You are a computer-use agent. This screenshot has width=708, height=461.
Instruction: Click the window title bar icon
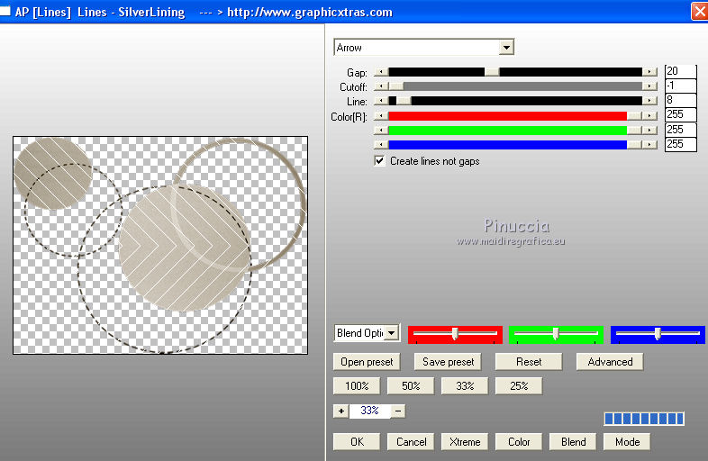(x=5, y=12)
